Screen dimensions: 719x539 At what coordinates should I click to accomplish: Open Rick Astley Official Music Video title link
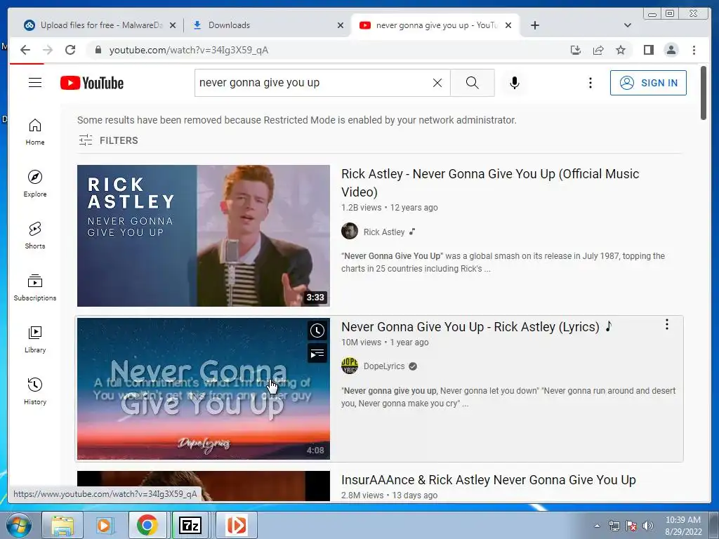click(490, 182)
